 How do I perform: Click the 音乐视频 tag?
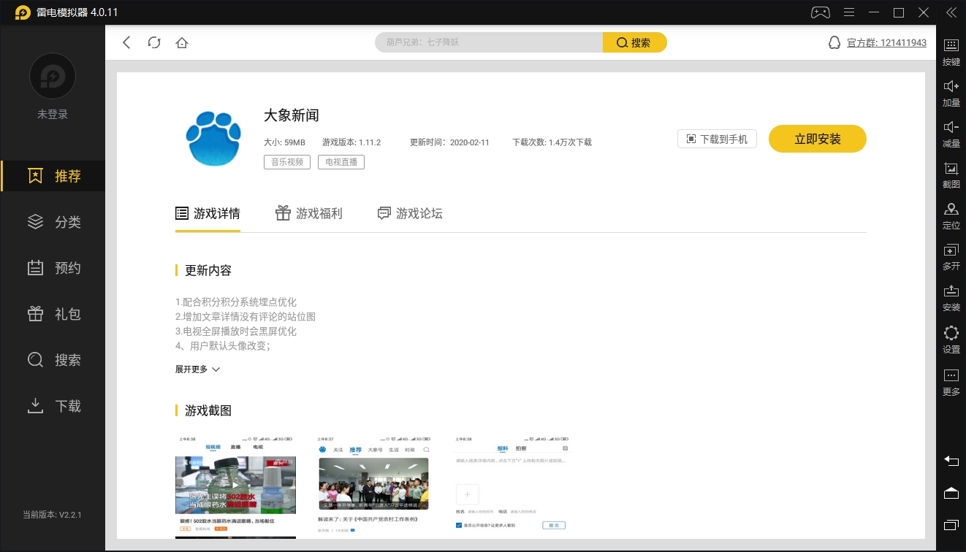[288, 162]
